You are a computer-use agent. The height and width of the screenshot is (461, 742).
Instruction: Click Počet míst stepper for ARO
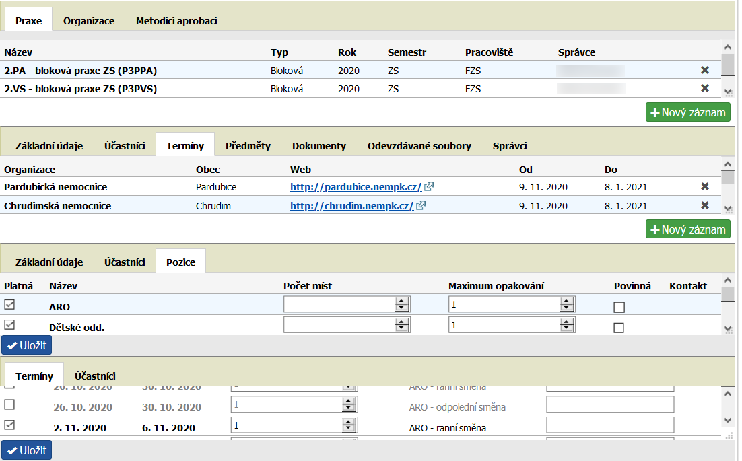click(402, 304)
